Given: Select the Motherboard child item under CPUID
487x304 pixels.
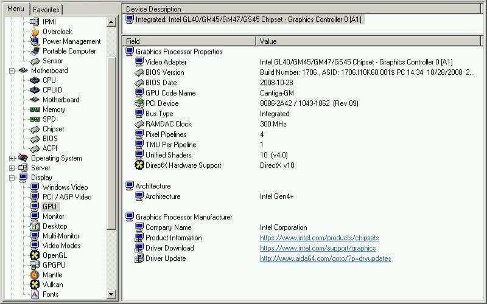Looking at the screenshot, I should 61,100.
